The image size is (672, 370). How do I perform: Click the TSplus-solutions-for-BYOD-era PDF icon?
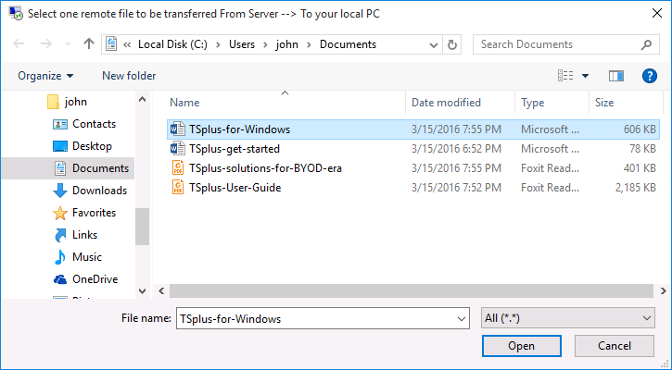(x=178, y=167)
